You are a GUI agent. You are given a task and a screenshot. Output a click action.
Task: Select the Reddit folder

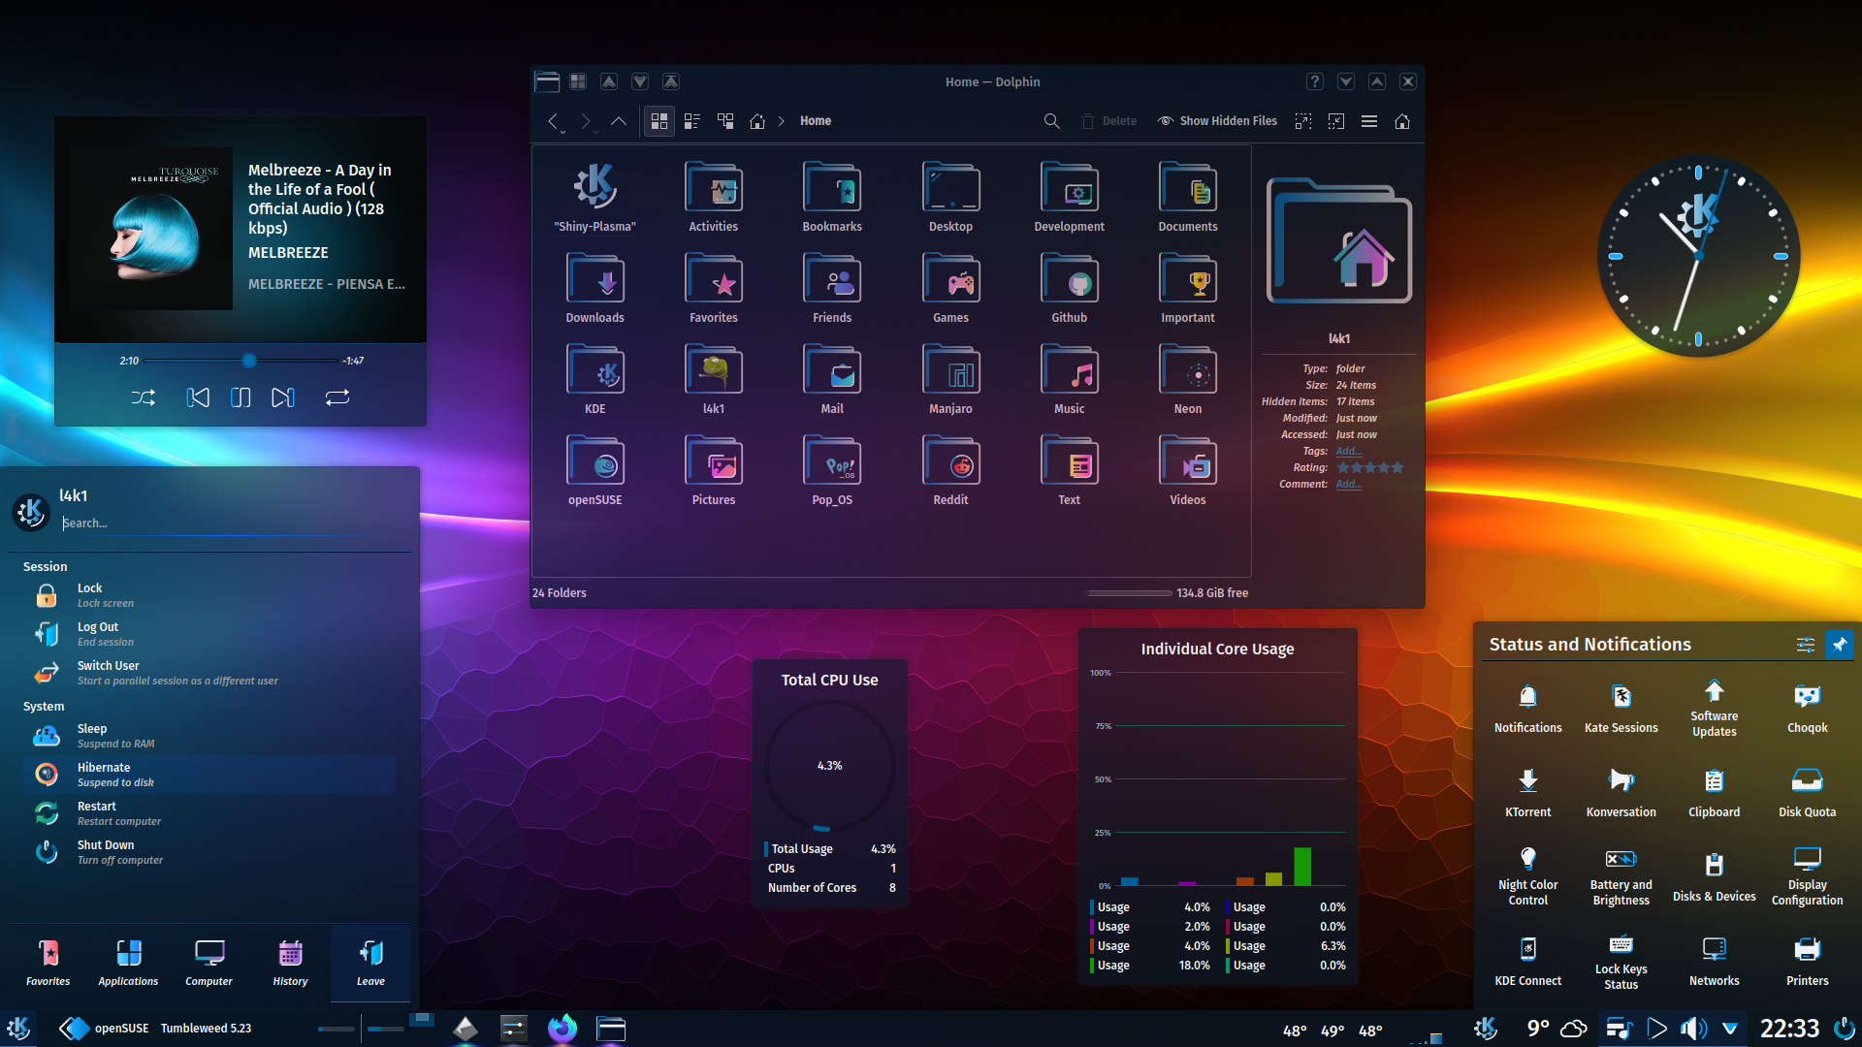click(x=950, y=470)
